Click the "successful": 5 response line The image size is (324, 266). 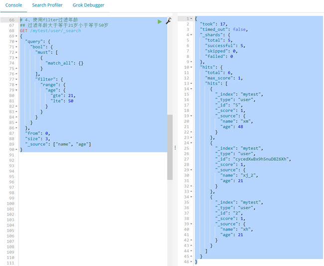pos(225,45)
